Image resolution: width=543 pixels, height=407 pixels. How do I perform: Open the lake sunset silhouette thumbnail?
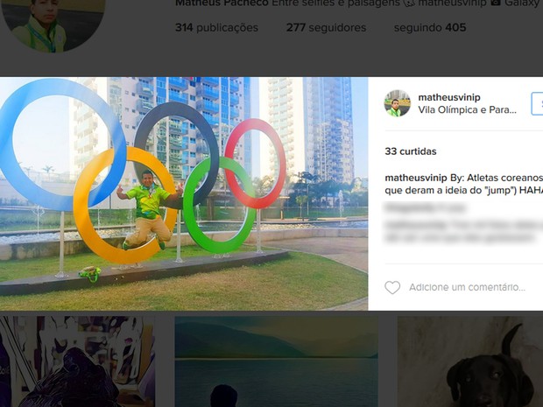click(x=277, y=361)
